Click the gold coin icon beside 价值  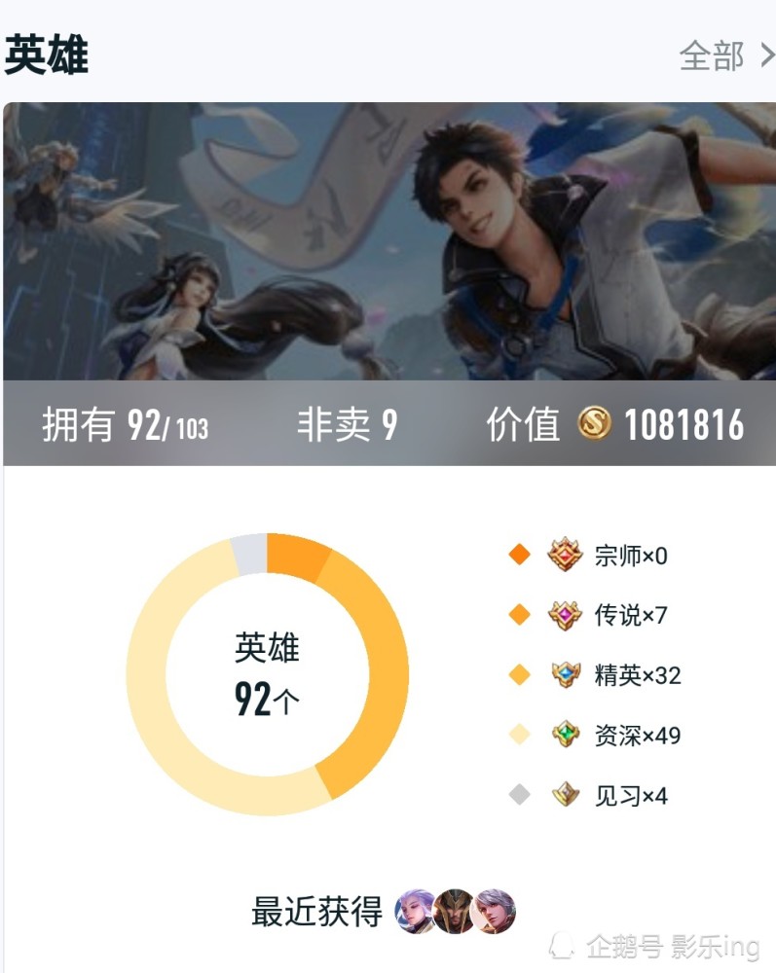point(594,423)
